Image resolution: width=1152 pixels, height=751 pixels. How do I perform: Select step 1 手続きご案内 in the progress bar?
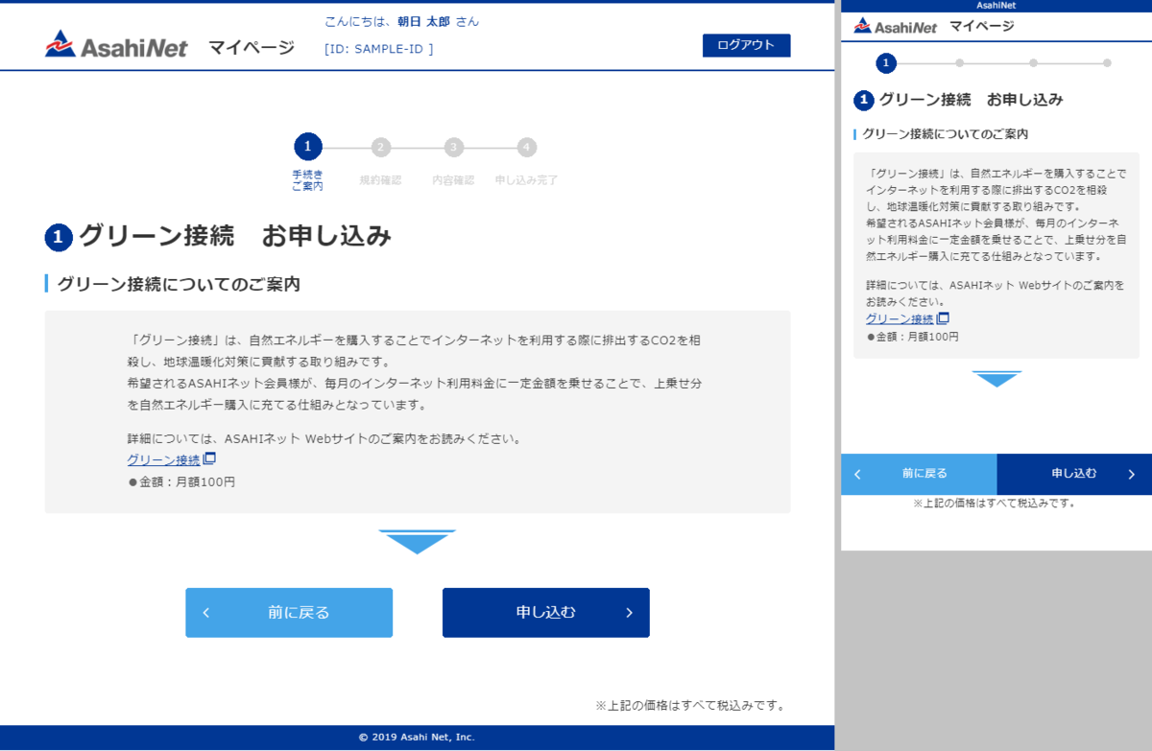click(307, 147)
